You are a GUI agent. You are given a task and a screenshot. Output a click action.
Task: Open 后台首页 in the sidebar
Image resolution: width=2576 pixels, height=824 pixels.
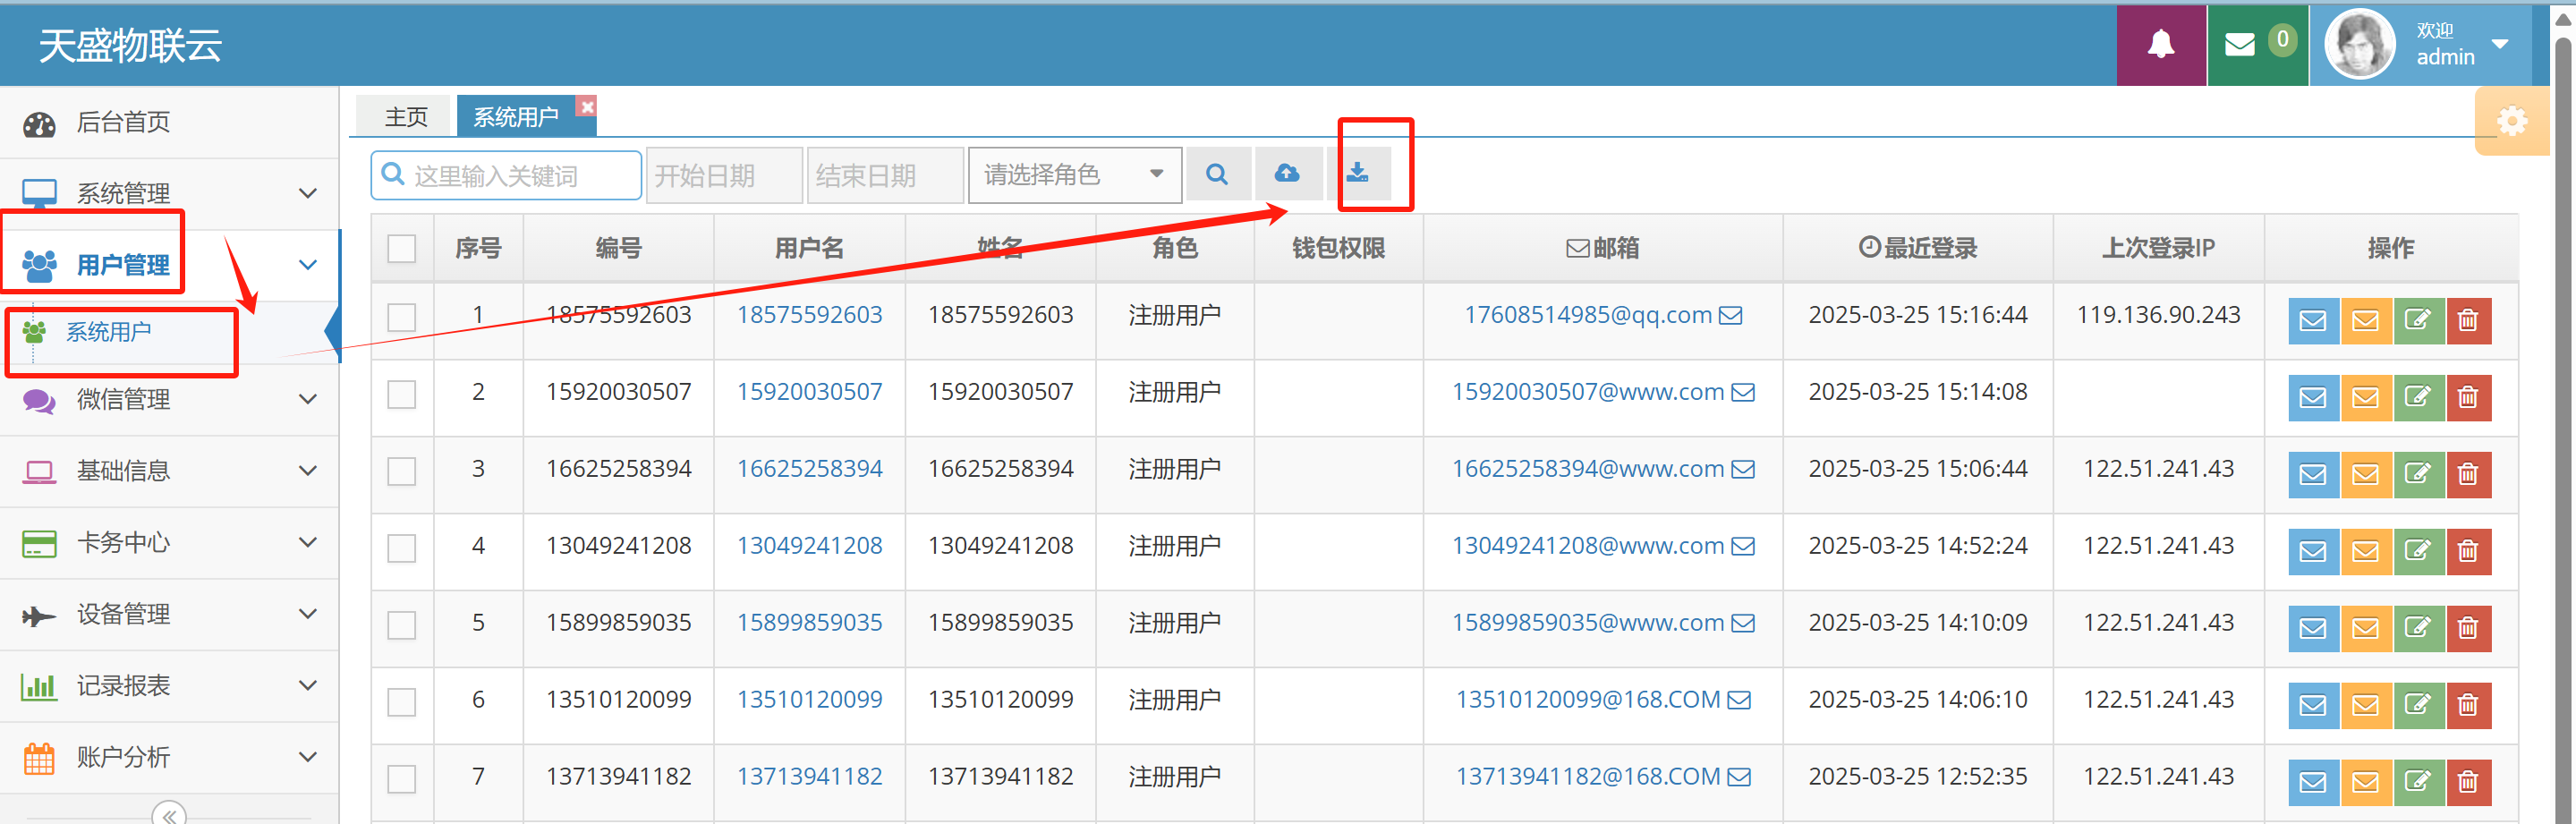click(169, 123)
